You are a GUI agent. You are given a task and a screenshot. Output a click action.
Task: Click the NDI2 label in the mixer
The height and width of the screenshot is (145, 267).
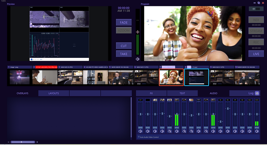click(x=250, y=100)
